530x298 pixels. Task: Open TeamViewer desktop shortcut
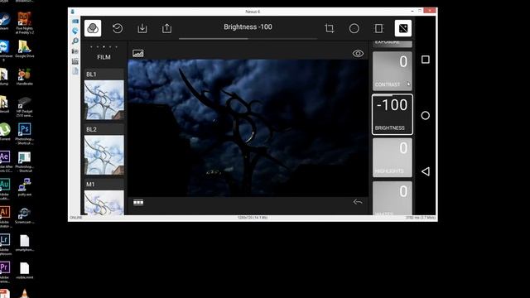pos(5,50)
